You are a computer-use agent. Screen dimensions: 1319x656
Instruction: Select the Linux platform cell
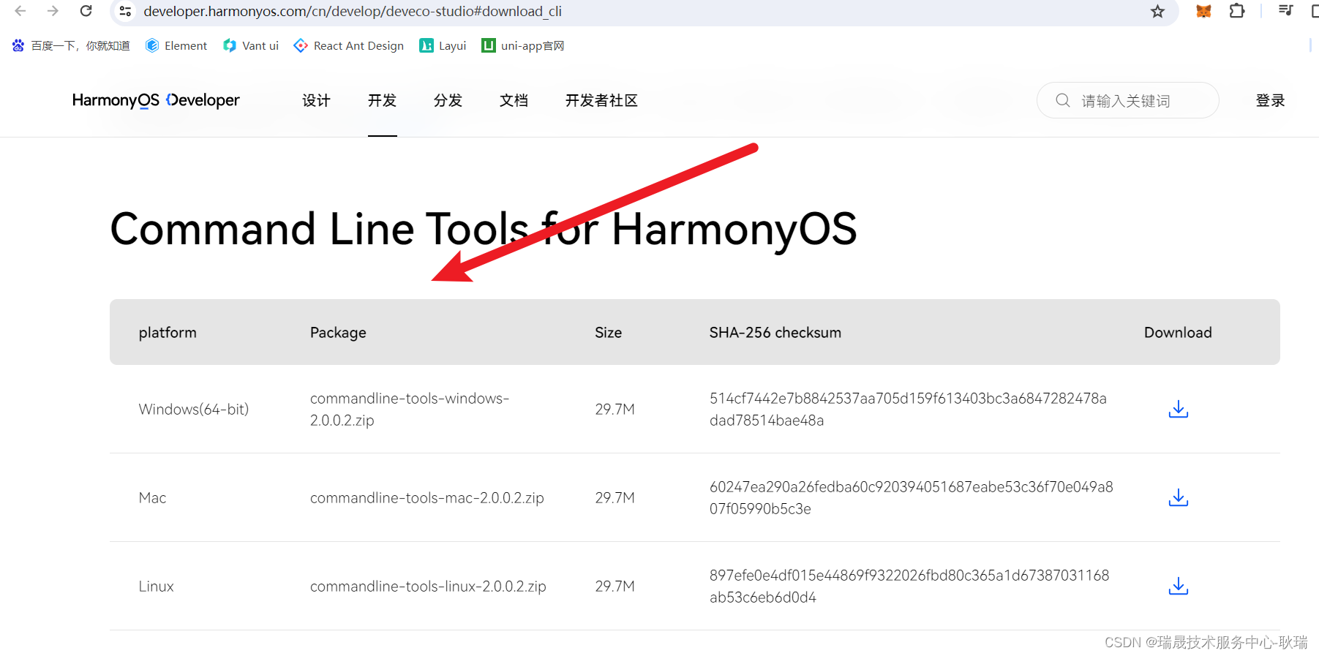156,587
